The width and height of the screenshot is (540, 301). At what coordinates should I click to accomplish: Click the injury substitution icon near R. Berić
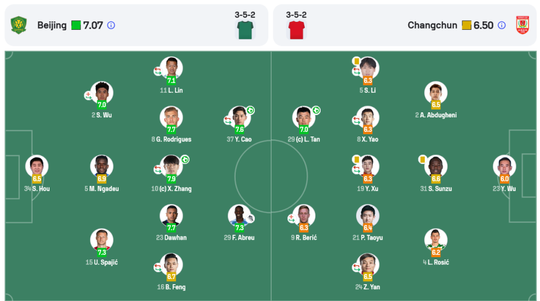click(x=291, y=218)
